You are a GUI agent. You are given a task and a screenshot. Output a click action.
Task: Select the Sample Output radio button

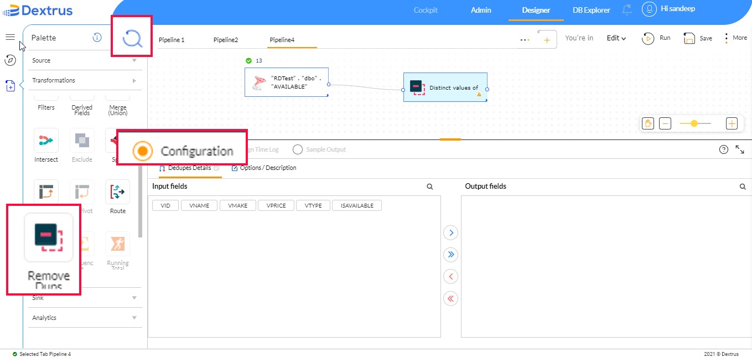point(298,149)
